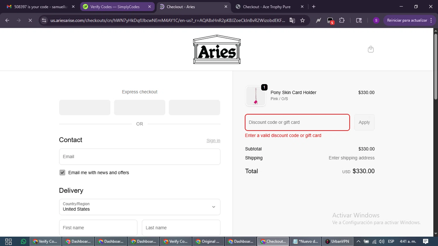The height and width of the screenshot is (246, 438).
Task: Open the Nuevo d... Notepad taskbar item
Action: 305,241
